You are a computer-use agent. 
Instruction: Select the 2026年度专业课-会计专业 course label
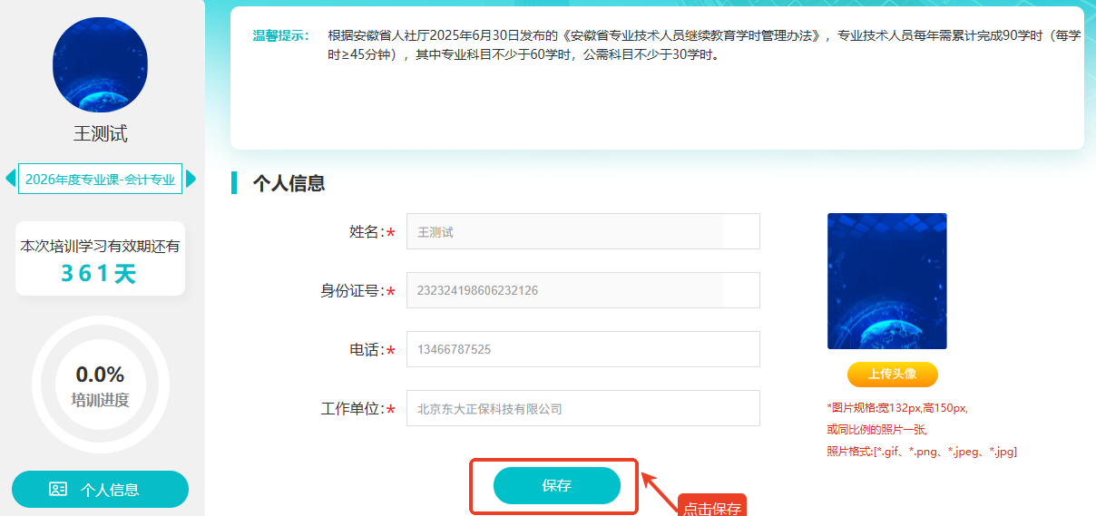click(100, 179)
